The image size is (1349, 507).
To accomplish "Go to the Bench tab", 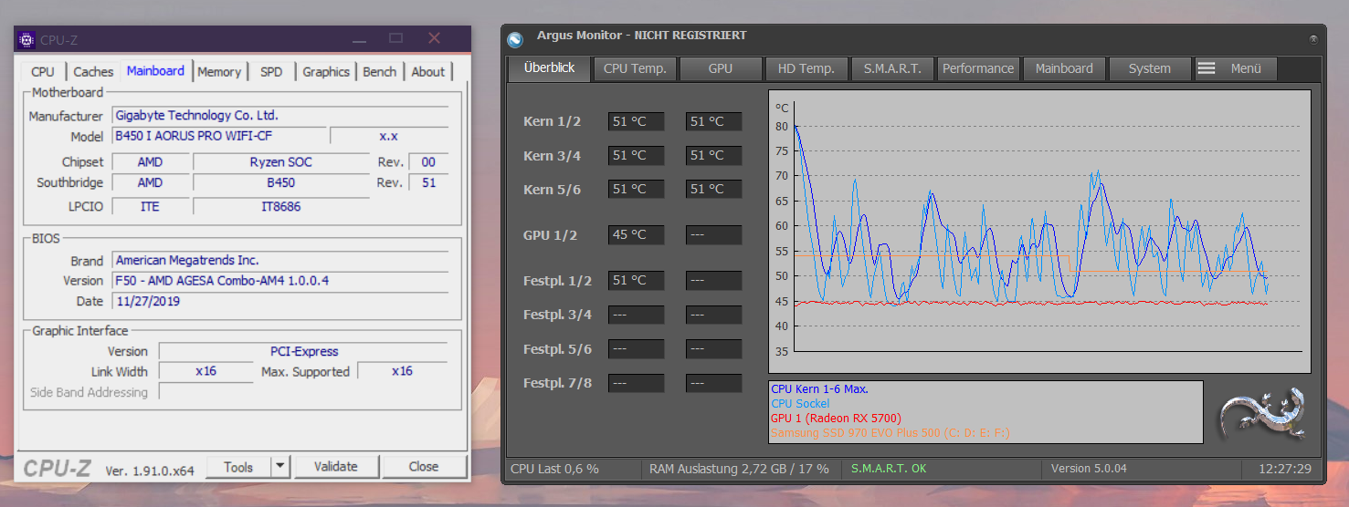I will coord(379,72).
